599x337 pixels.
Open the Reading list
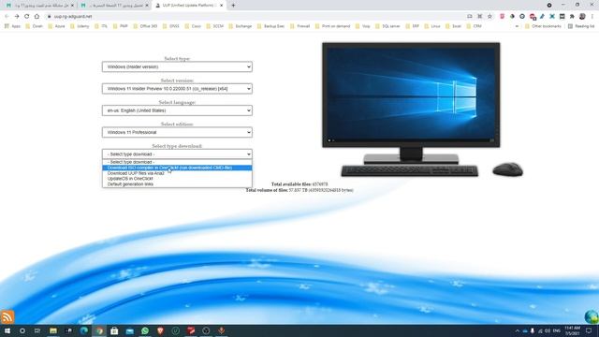[x=581, y=26]
